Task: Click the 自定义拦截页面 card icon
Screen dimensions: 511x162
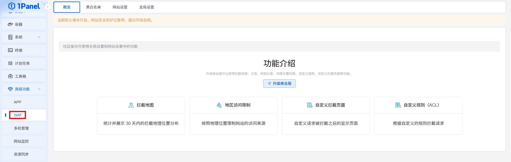Action: click(310, 105)
